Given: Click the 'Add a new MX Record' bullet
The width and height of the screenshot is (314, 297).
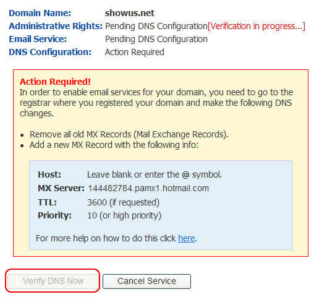Looking at the screenshot, I should pyautogui.click(x=114, y=145).
